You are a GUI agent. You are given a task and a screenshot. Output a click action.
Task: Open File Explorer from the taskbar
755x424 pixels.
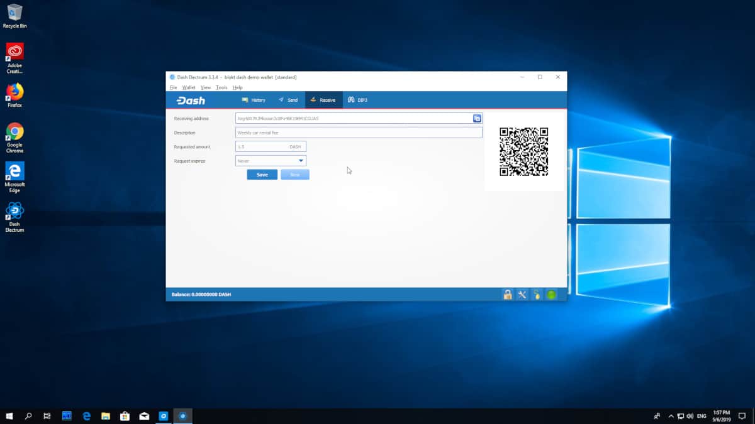pos(106,416)
